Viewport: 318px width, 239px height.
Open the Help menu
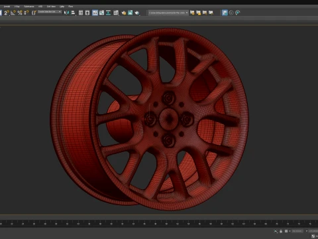[x=62, y=7]
